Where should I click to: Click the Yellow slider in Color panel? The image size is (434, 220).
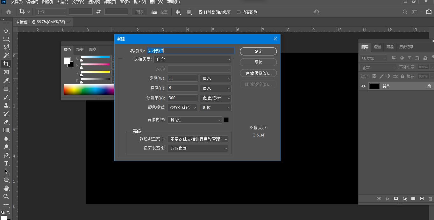point(95,72)
